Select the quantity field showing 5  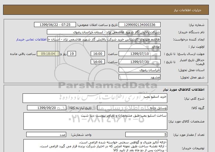(146, 135)
